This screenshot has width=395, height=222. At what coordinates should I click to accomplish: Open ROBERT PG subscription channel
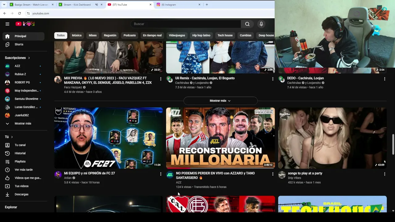pyautogui.click(x=23, y=82)
